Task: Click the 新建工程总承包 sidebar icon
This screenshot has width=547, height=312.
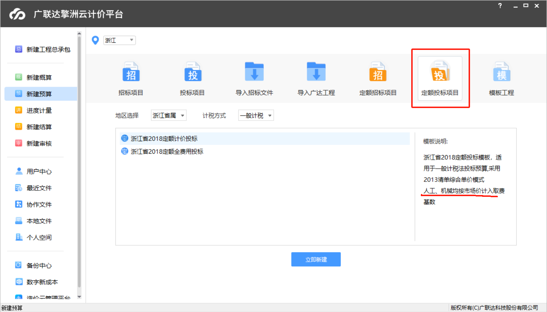Action: pyautogui.click(x=19, y=49)
